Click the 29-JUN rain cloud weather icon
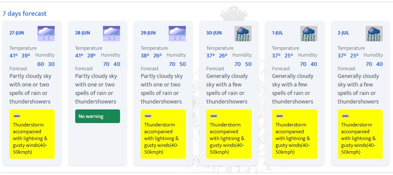 177,34
